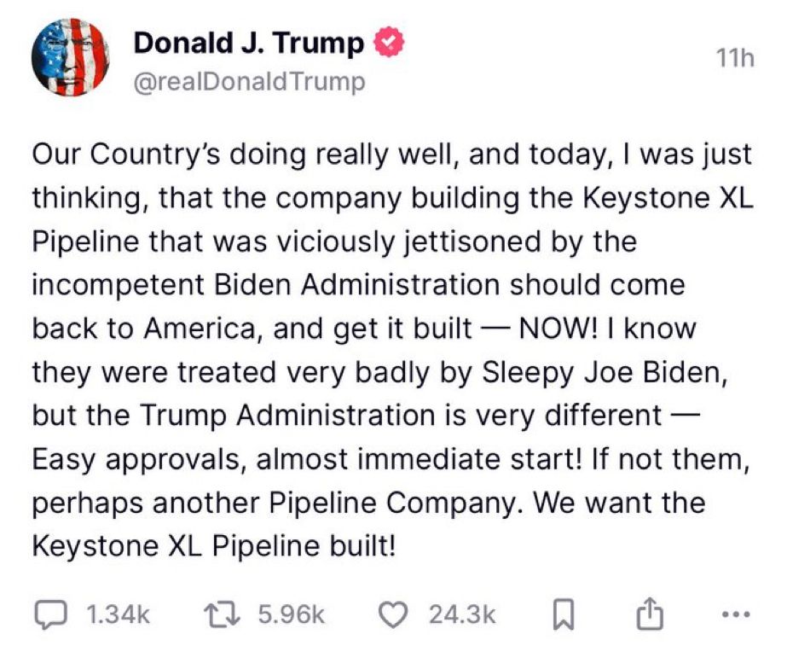Click the reply speech bubble icon
787x652 pixels.
[x=53, y=614]
